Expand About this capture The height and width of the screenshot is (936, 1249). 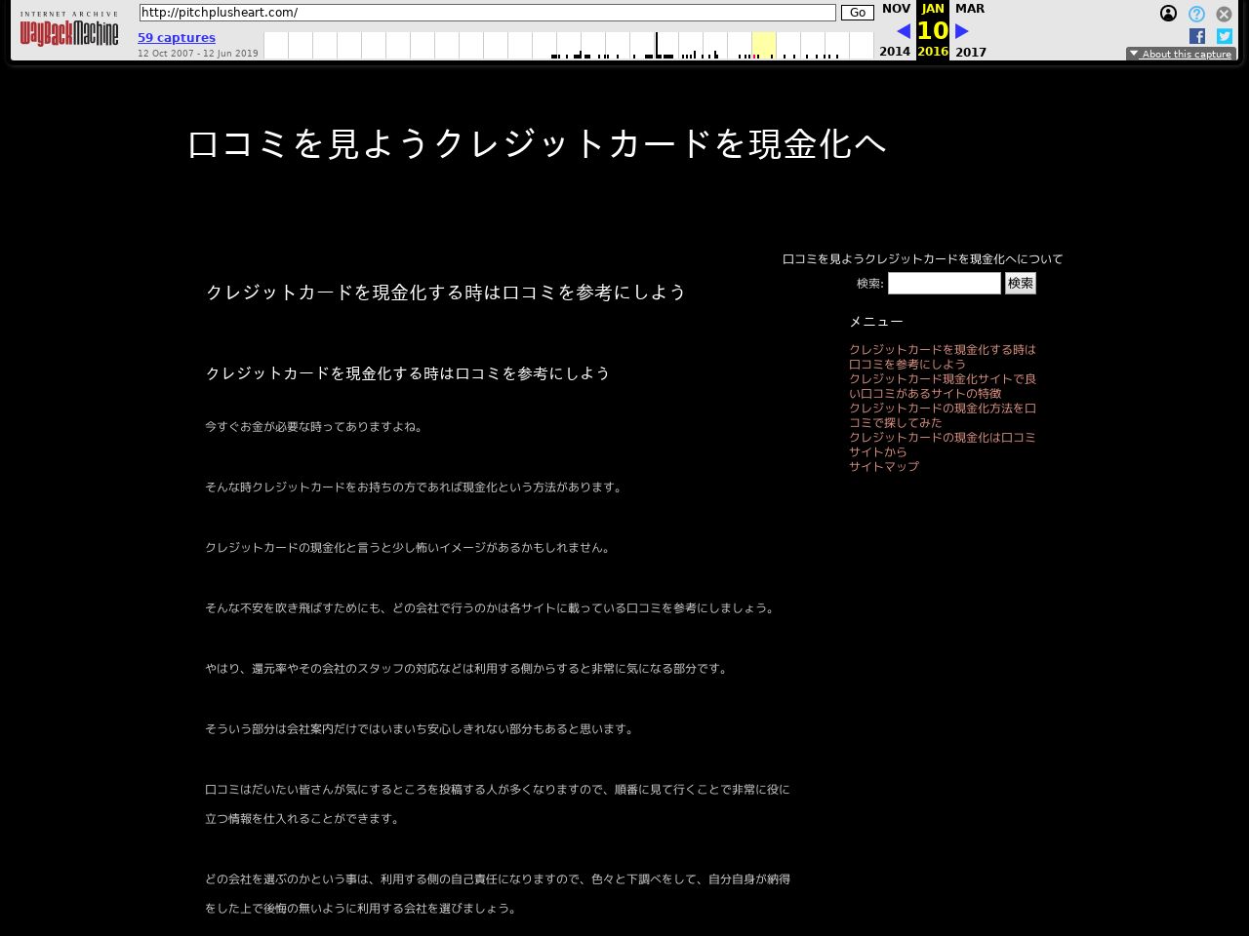pos(1181,55)
